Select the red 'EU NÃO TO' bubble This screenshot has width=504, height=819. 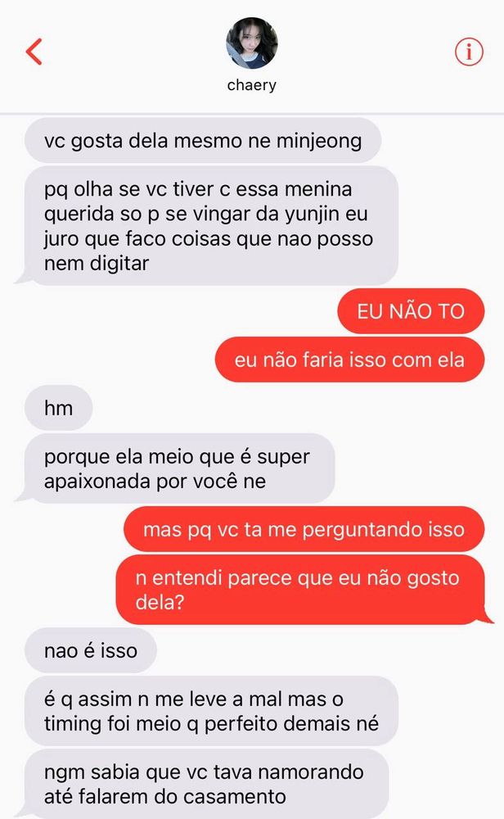click(411, 311)
